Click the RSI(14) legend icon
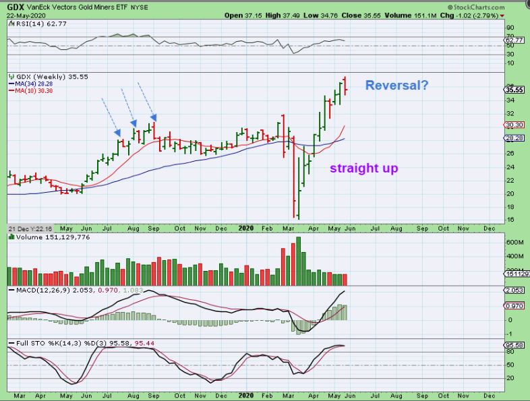This screenshot has height=401, width=530. (11, 24)
